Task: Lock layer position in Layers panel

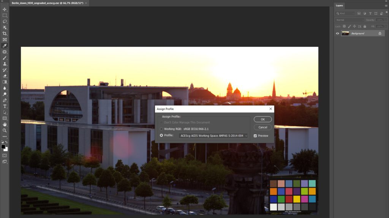Action: coord(354,26)
